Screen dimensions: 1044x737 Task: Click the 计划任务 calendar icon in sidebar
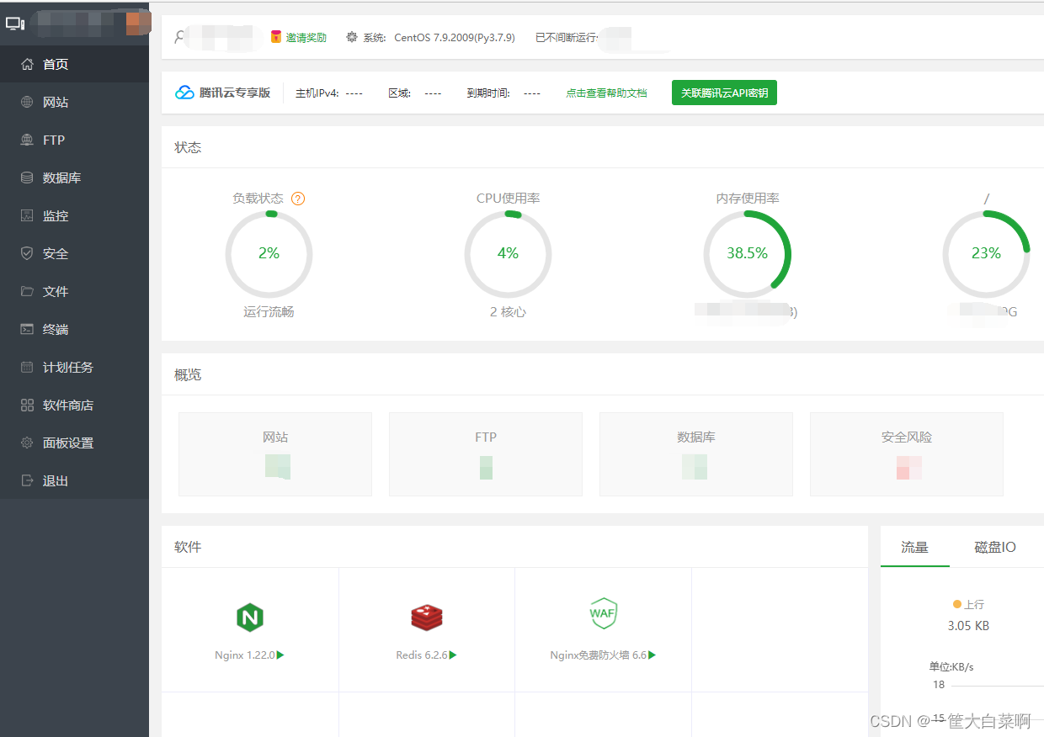[27, 367]
